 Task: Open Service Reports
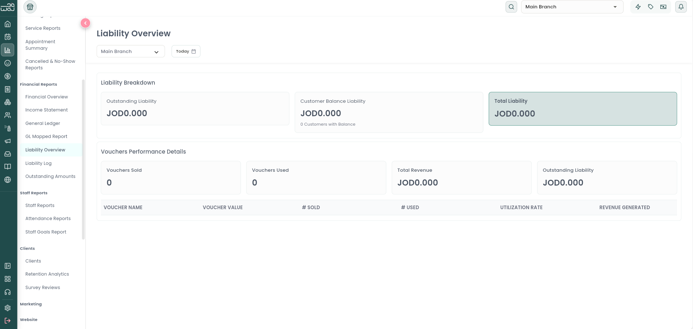tap(43, 28)
